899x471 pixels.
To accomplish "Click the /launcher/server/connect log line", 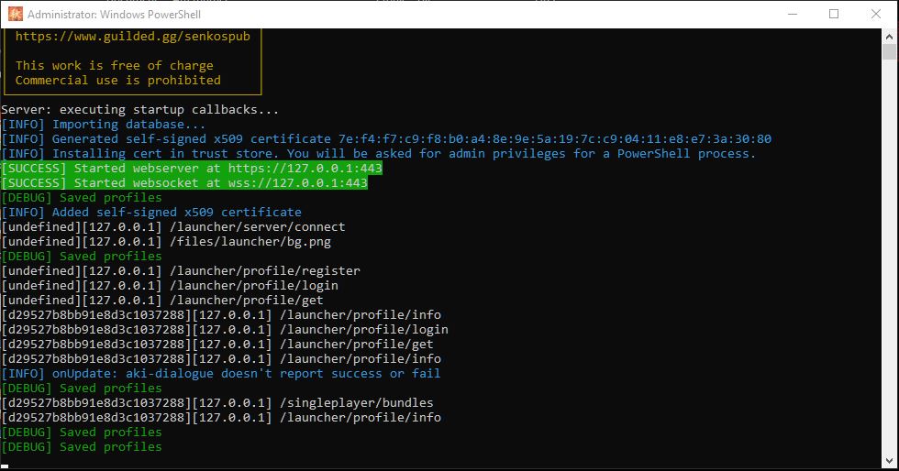I will click(x=173, y=227).
